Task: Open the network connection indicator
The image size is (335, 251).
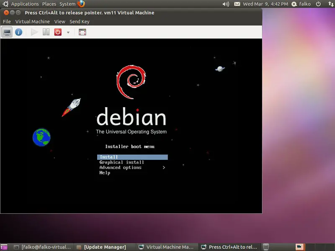Action: point(331,4)
